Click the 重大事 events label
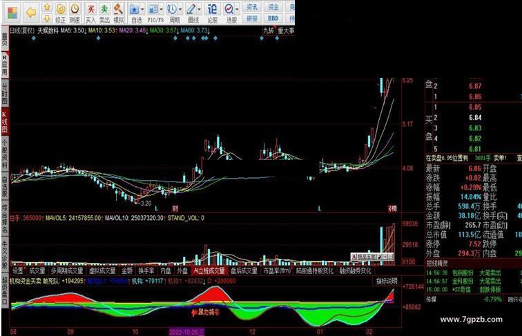Image resolution: width=522 pixels, height=336 pixels. 286,30
